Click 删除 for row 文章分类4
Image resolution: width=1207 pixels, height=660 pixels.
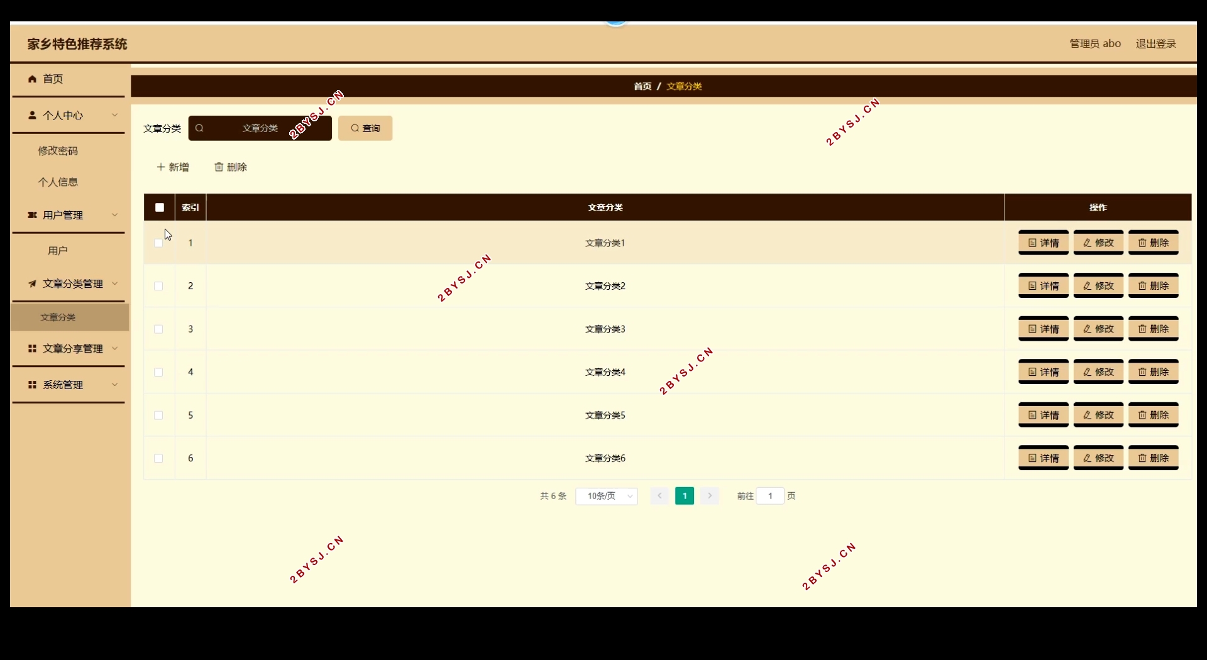(x=1154, y=372)
